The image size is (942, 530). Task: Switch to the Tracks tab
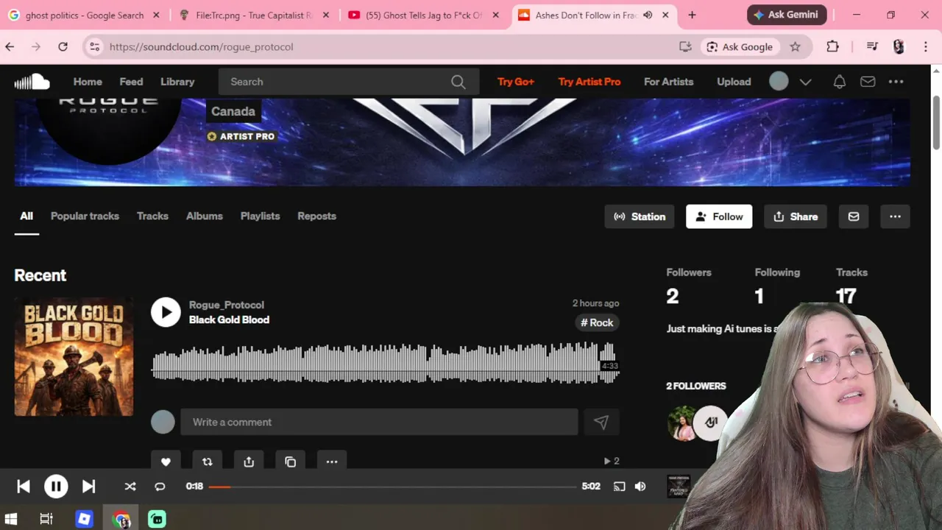coord(152,216)
